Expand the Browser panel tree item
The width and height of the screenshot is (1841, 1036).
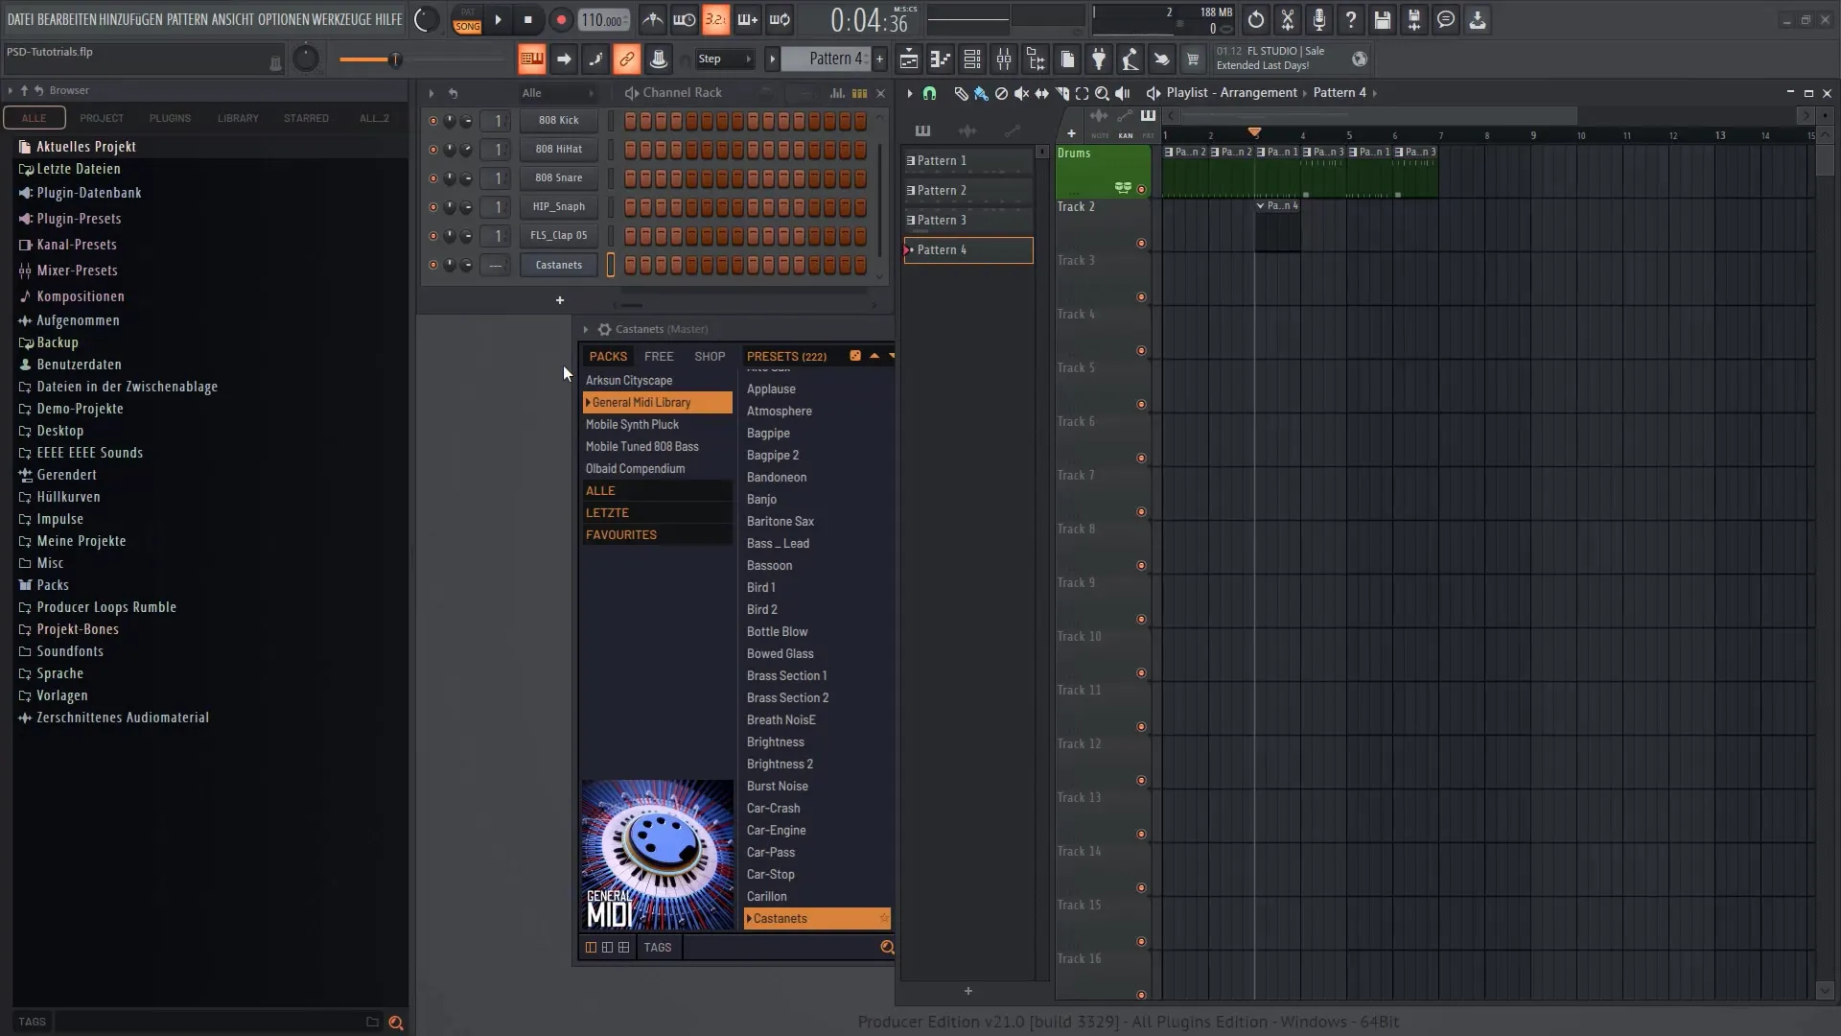(9, 90)
